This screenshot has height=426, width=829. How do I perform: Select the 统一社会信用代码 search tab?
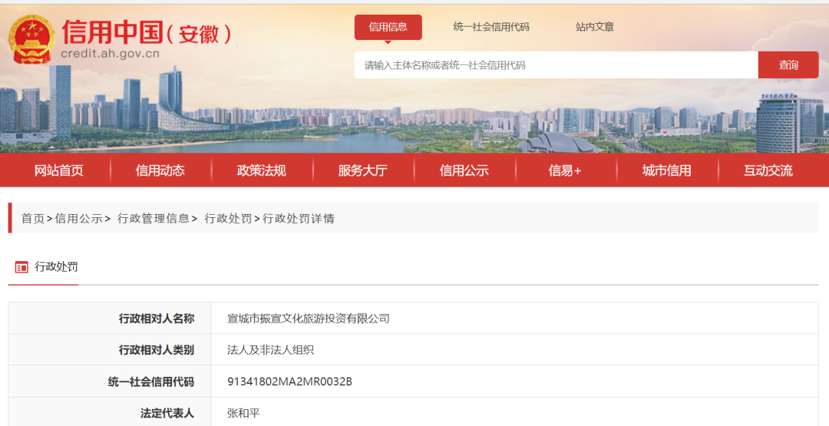491,27
